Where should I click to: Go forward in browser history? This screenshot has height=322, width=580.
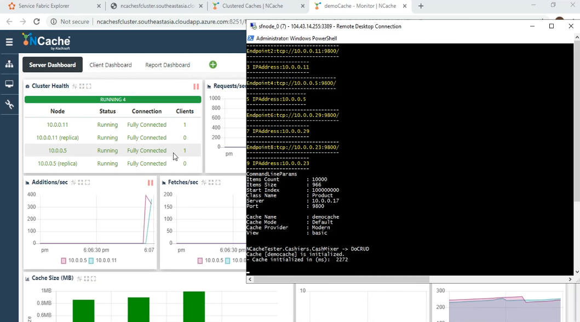(x=23, y=21)
